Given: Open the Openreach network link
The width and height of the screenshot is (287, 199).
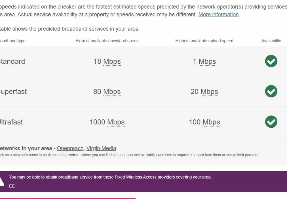Looking at the screenshot, I should click(x=70, y=148).
